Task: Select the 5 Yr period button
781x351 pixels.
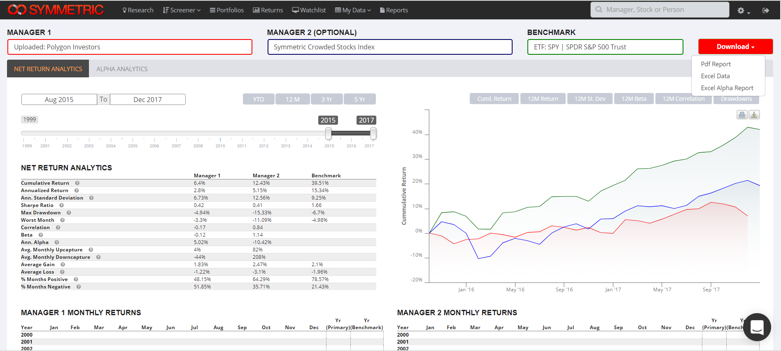Action: 360,99
